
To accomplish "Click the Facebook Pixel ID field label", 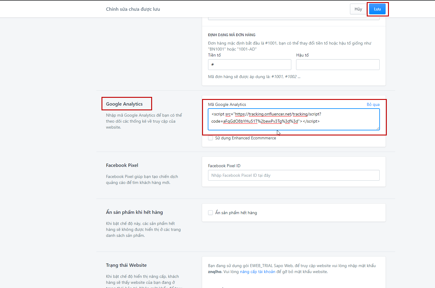I will coord(224,166).
